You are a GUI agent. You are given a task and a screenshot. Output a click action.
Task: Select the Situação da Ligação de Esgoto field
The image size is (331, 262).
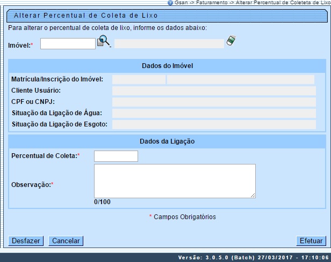(213, 125)
